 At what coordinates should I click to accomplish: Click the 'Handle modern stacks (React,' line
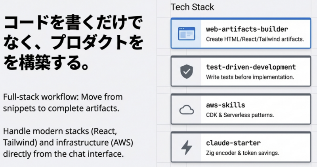[59, 131]
